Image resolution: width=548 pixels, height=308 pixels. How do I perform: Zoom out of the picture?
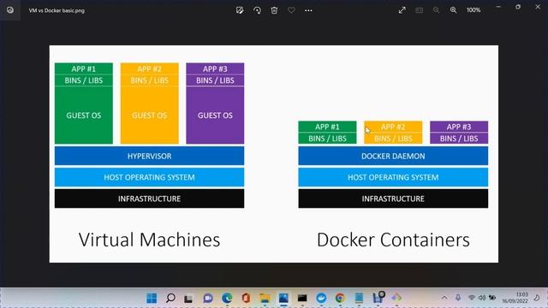point(436,10)
